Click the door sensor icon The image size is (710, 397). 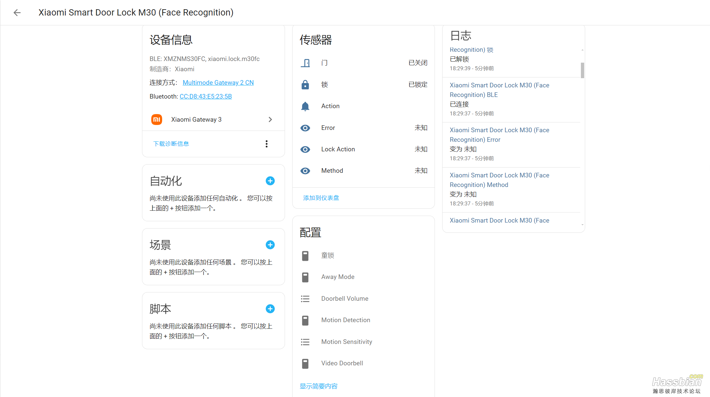(x=305, y=63)
